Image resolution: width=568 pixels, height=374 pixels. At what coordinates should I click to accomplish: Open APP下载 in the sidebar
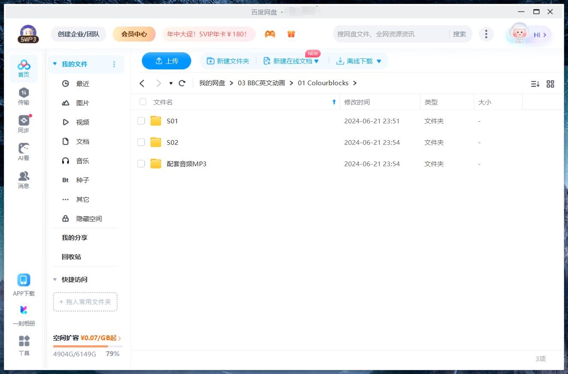coord(24,284)
